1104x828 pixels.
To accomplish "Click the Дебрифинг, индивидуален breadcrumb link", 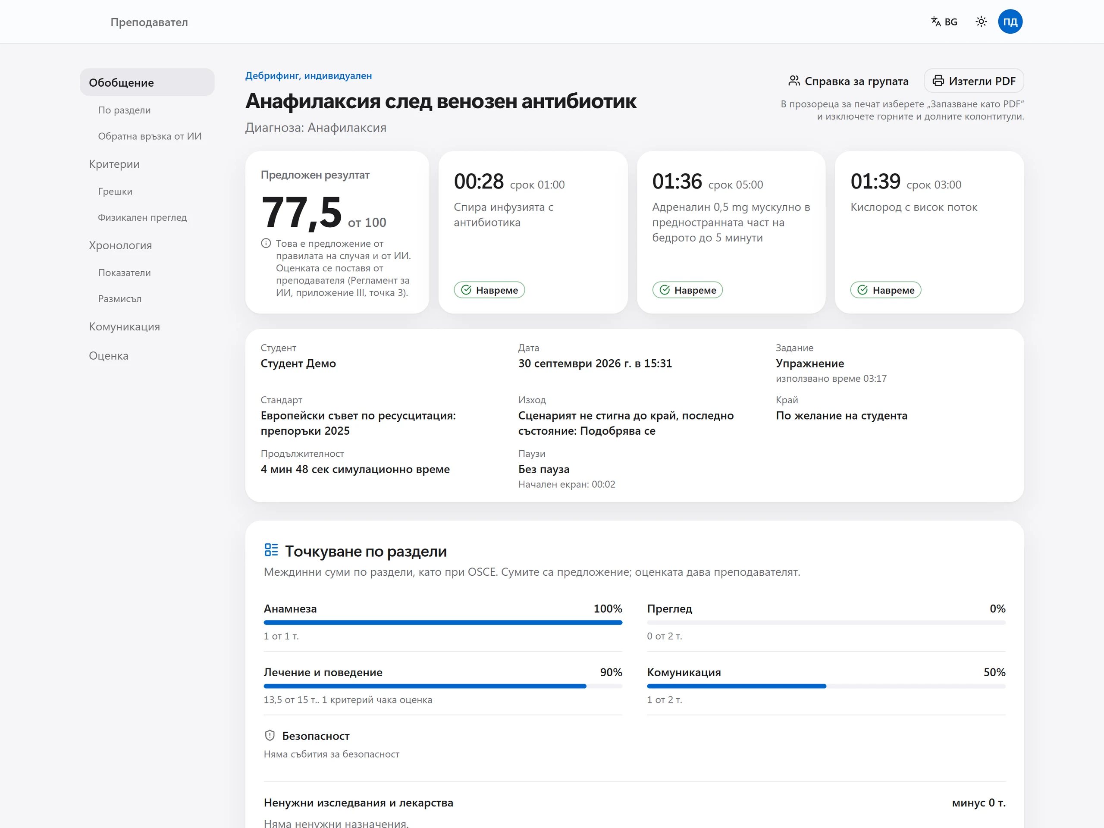I will coord(308,76).
